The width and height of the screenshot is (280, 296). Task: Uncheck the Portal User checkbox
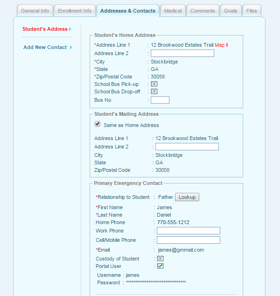coord(160,266)
